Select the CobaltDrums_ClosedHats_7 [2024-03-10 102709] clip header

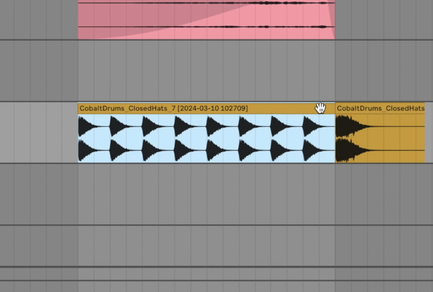click(206, 108)
